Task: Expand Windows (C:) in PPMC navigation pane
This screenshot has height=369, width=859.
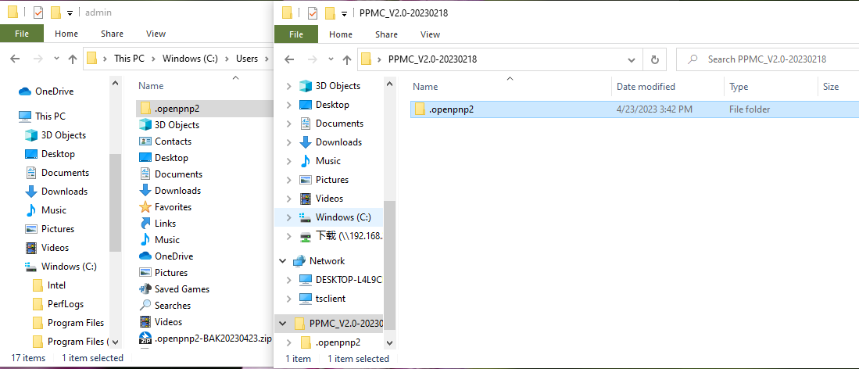Action: 289,217
